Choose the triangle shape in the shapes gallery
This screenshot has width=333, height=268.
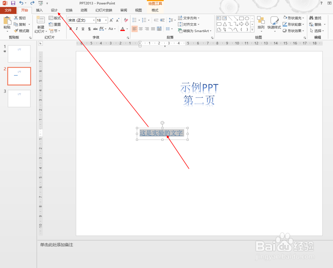225,24
